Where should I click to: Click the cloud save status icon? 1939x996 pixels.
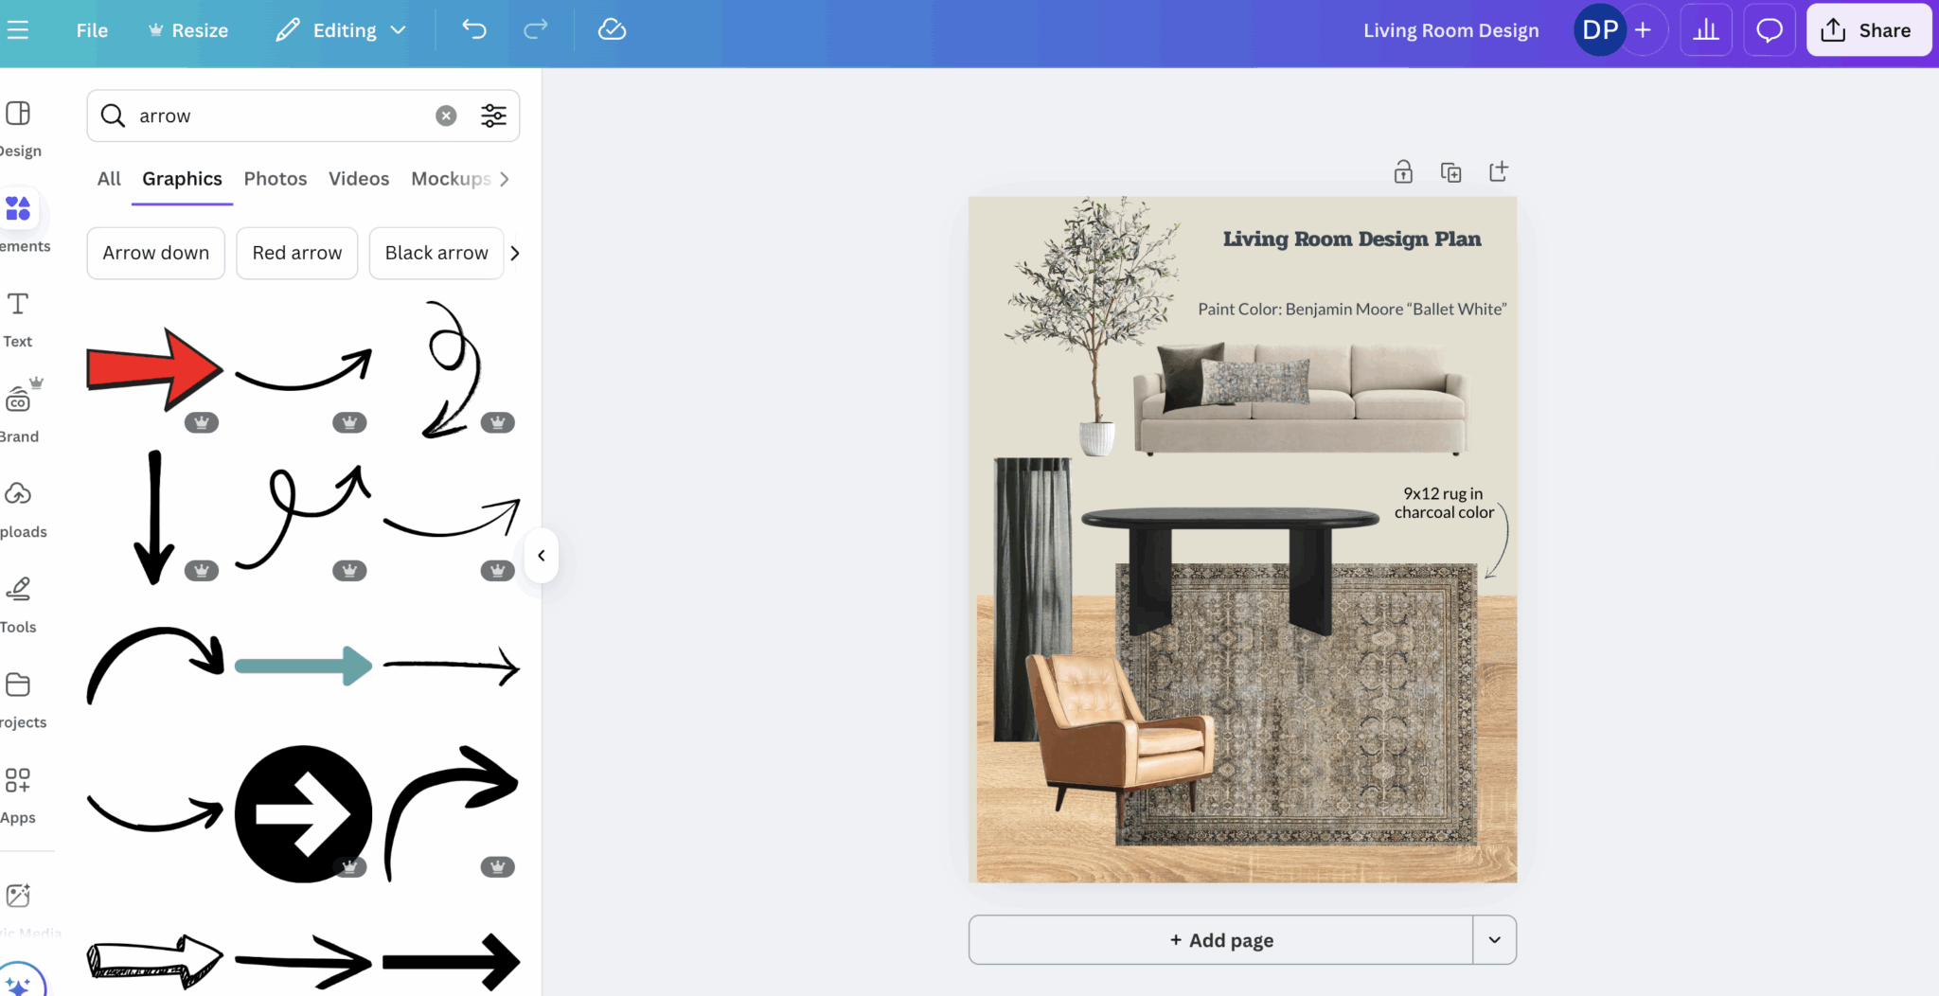pyautogui.click(x=613, y=30)
